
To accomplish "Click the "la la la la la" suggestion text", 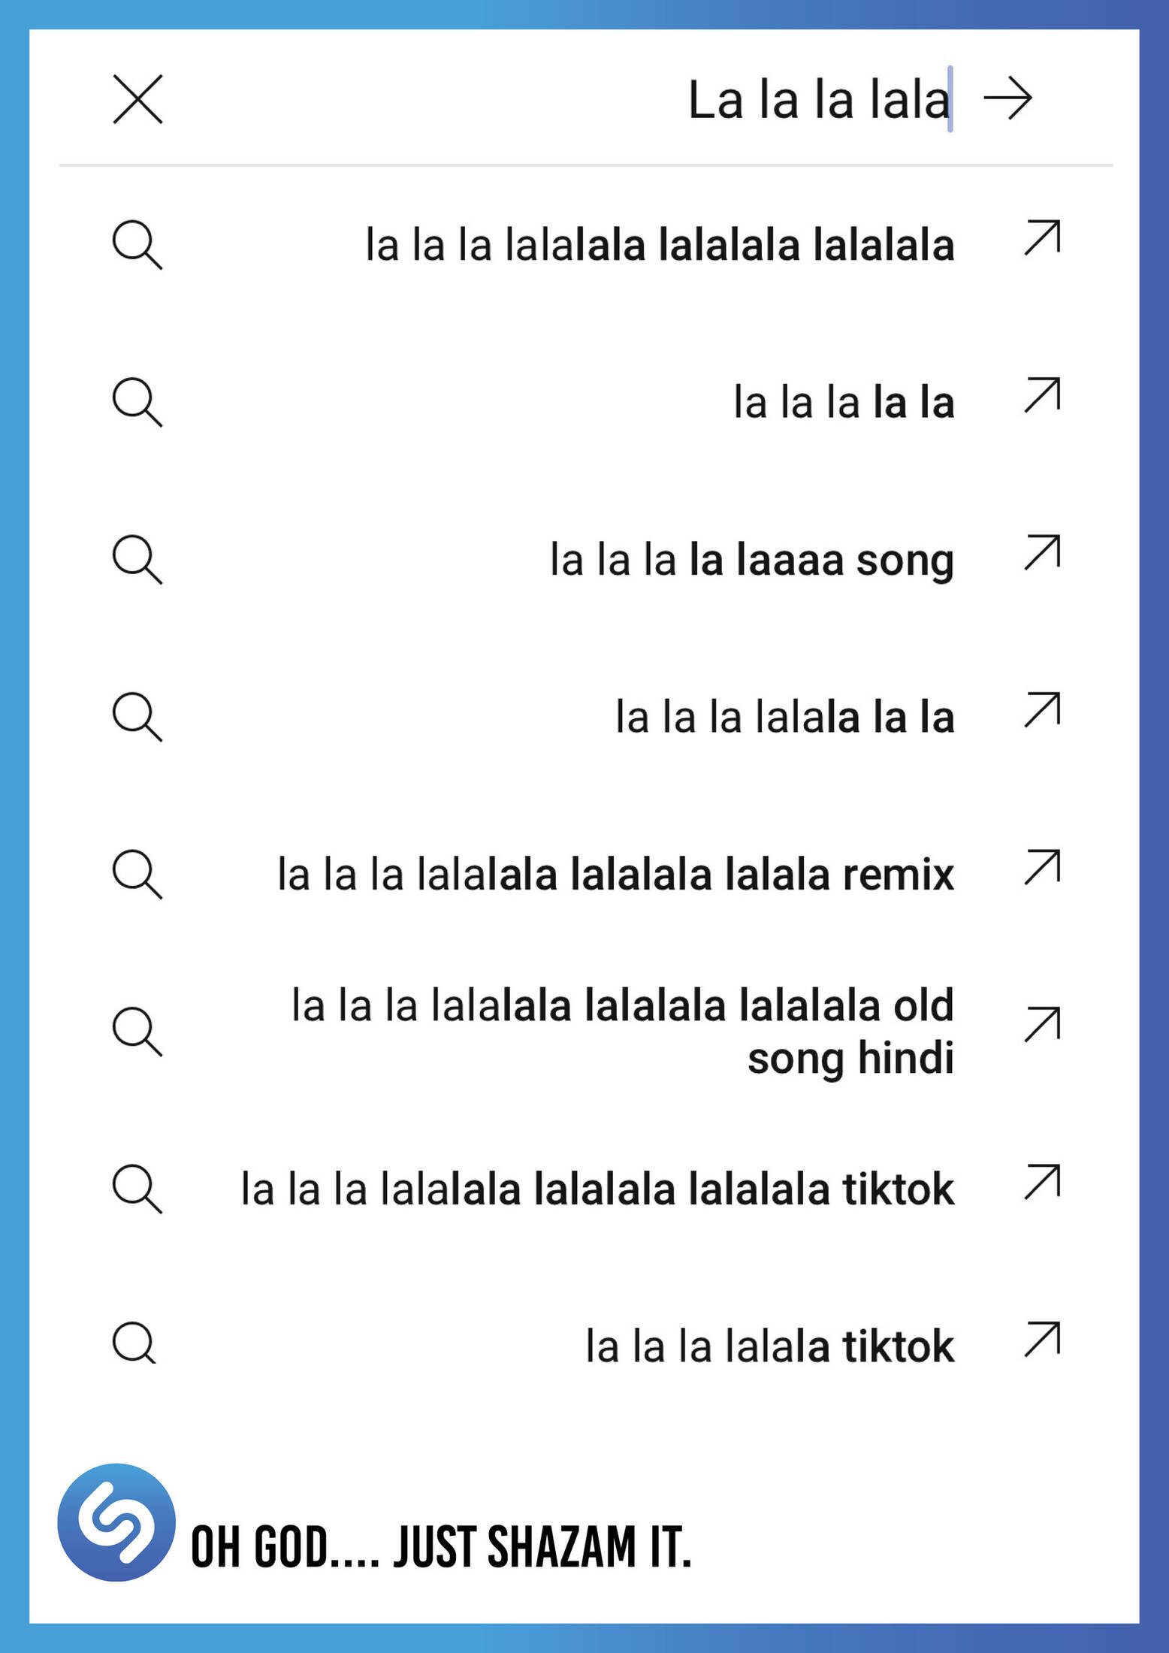I will [844, 403].
